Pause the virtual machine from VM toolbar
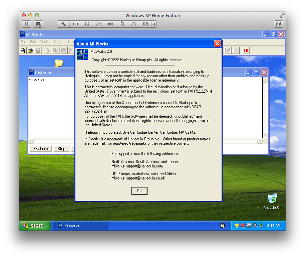The image size is (305, 257). coord(26,24)
